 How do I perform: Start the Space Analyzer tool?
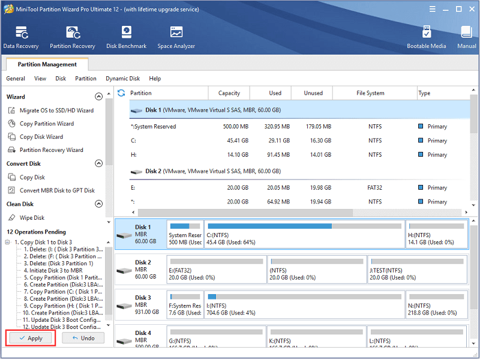click(176, 37)
